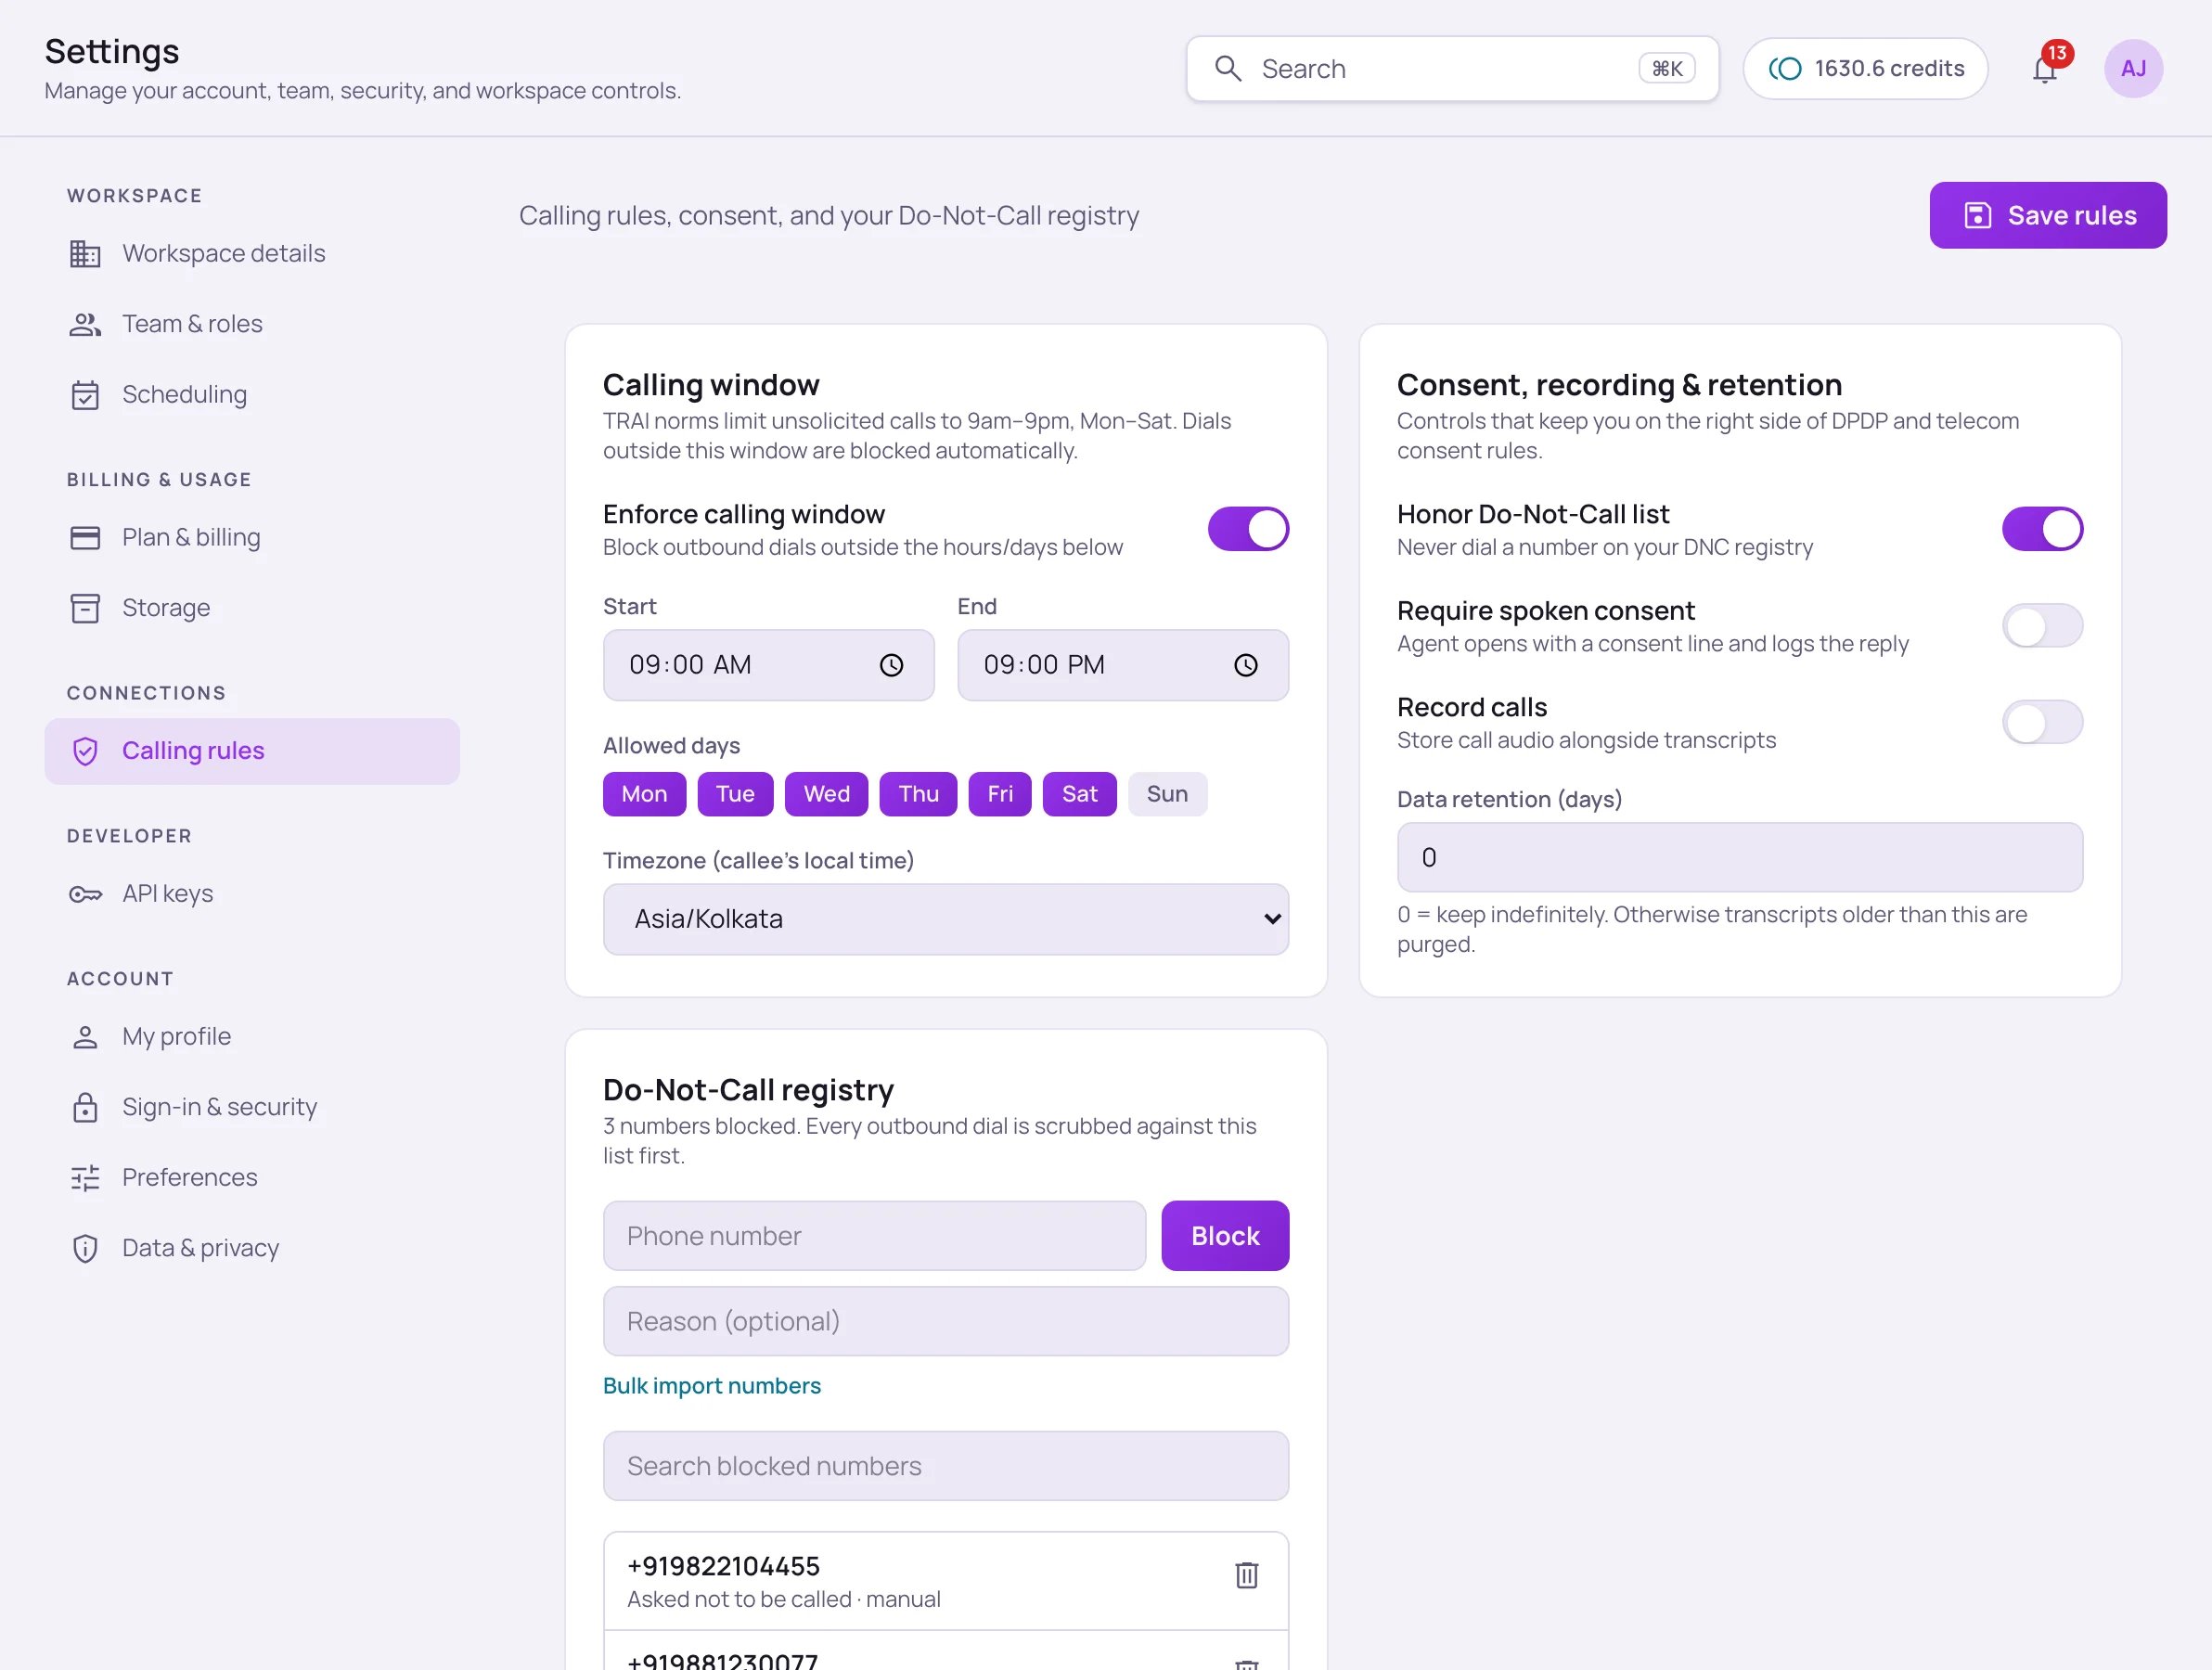Screen dimensions: 2212x1670
Task: Click the Sign-in & security lock icon
Action: coord(85,1107)
